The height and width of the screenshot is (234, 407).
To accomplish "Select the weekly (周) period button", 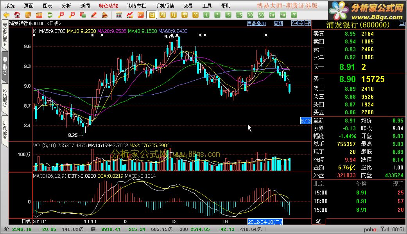I will pos(163,15).
